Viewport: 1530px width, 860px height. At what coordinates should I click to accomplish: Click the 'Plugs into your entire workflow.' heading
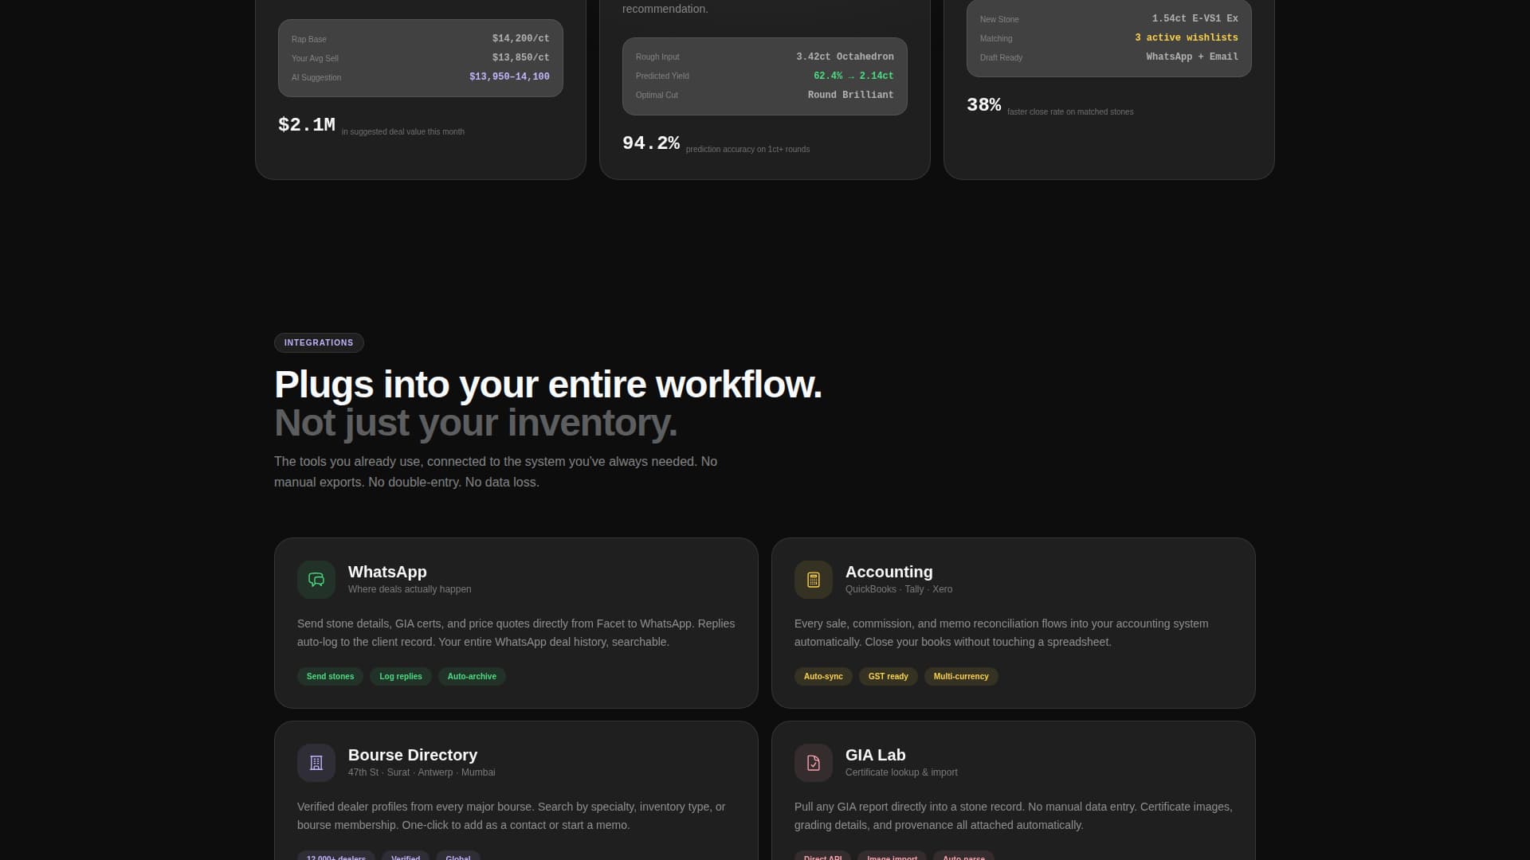coord(547,385)
